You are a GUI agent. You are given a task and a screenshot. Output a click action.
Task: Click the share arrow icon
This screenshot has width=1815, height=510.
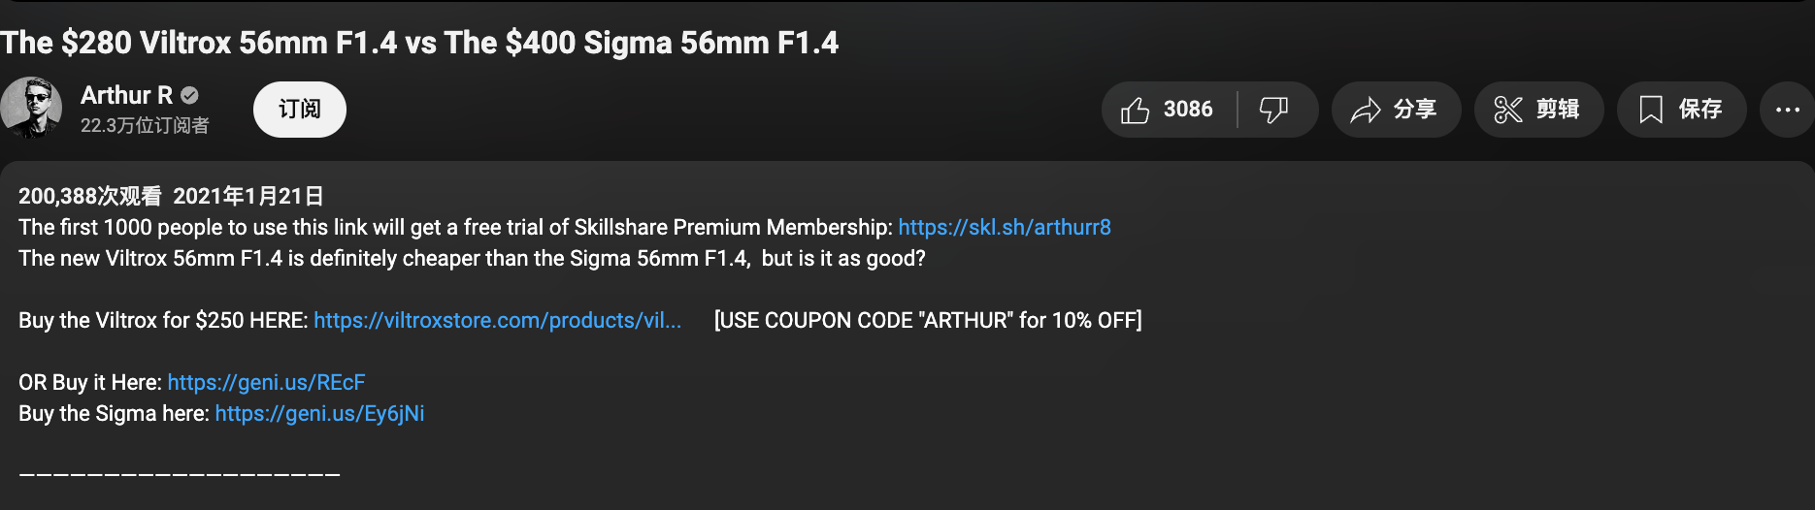point(1366,110)
